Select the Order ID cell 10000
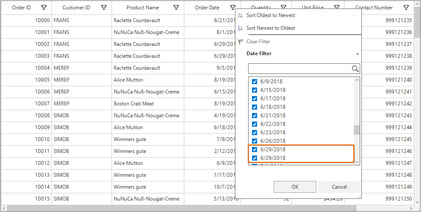The height and width of the screenshot is (212, 421). (x=26, y=20)
